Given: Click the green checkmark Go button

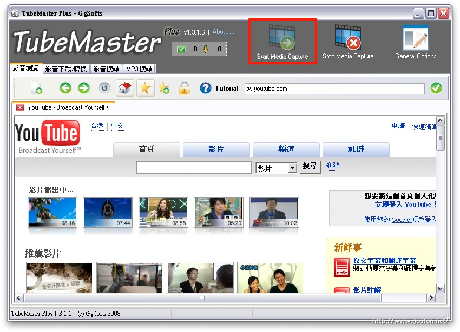Looking at the screenshot, I should click(x=436, y=88).
